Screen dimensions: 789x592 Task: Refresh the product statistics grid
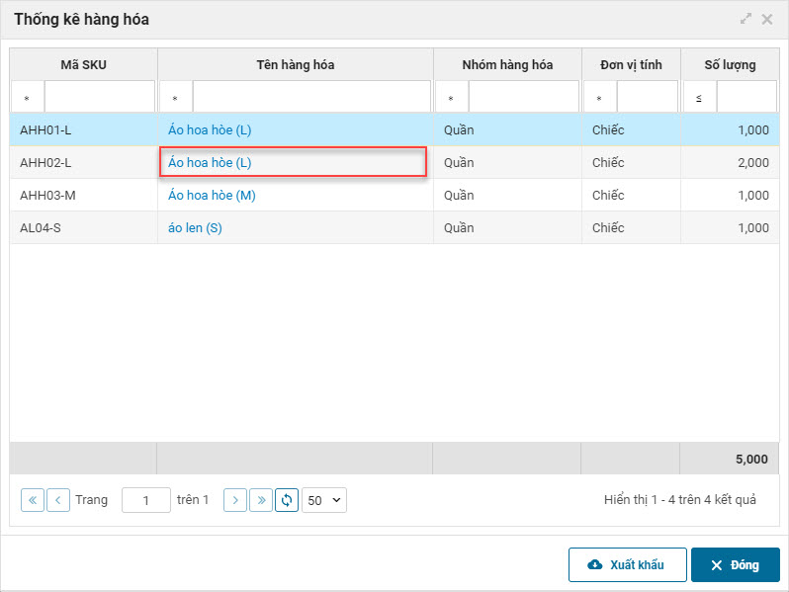pyautogui.click(x=287, y=500)
